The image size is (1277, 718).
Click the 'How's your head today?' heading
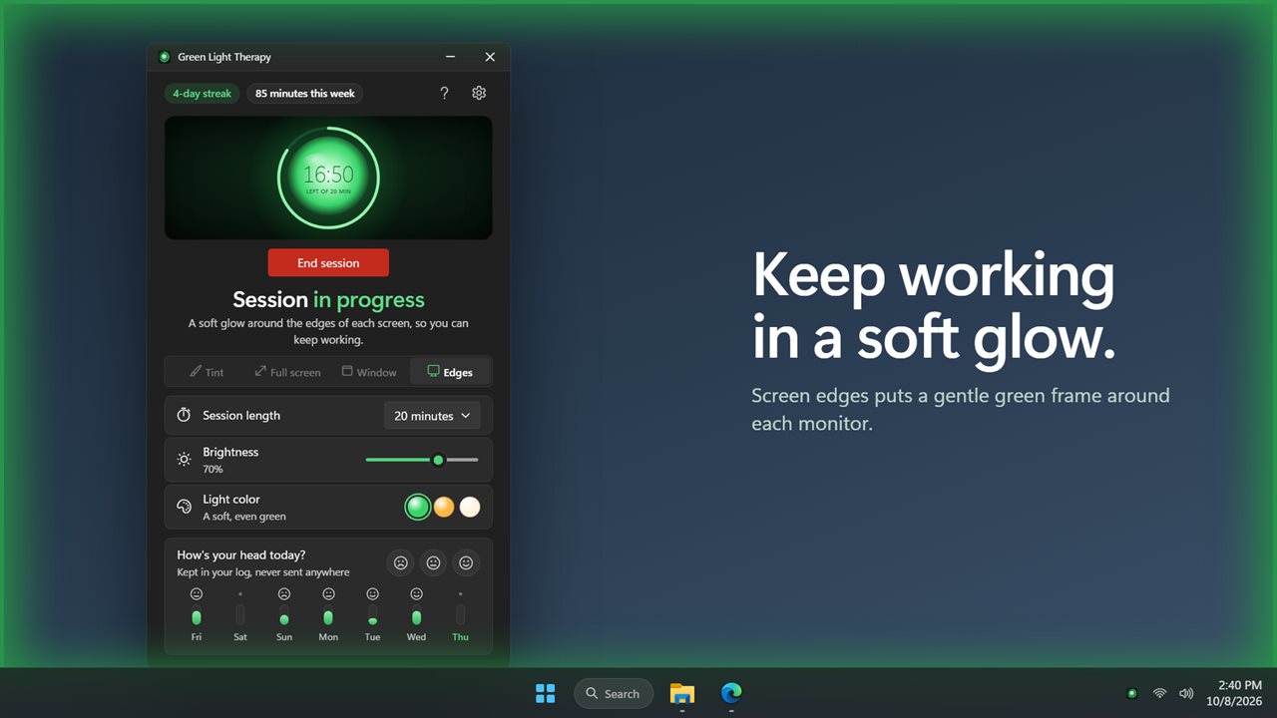[241, 554]
